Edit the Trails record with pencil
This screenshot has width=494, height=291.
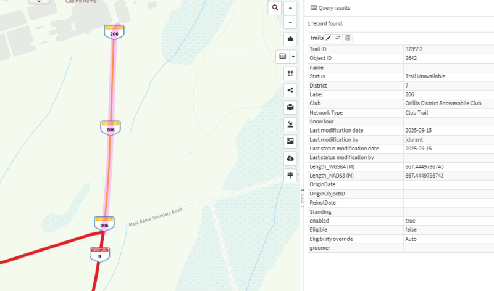click(329, 38)
